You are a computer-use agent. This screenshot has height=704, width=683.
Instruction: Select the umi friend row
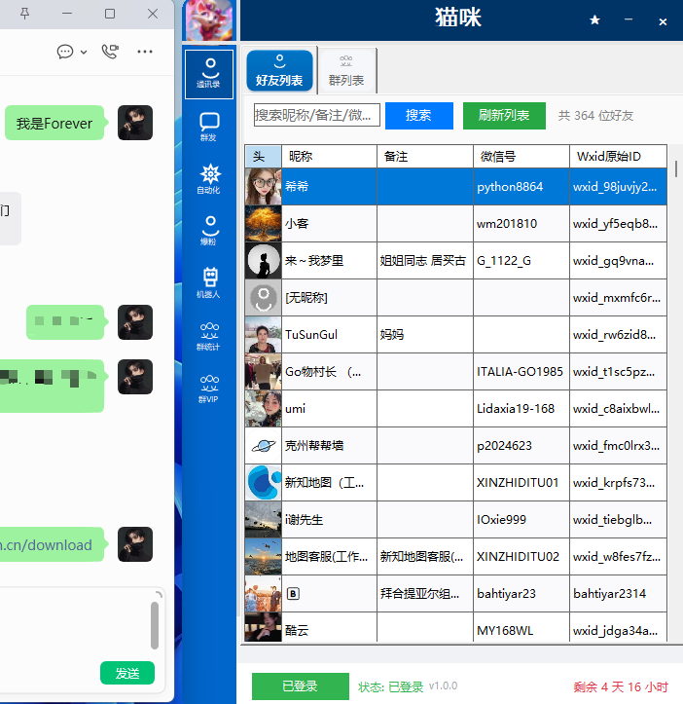[455, 409]
